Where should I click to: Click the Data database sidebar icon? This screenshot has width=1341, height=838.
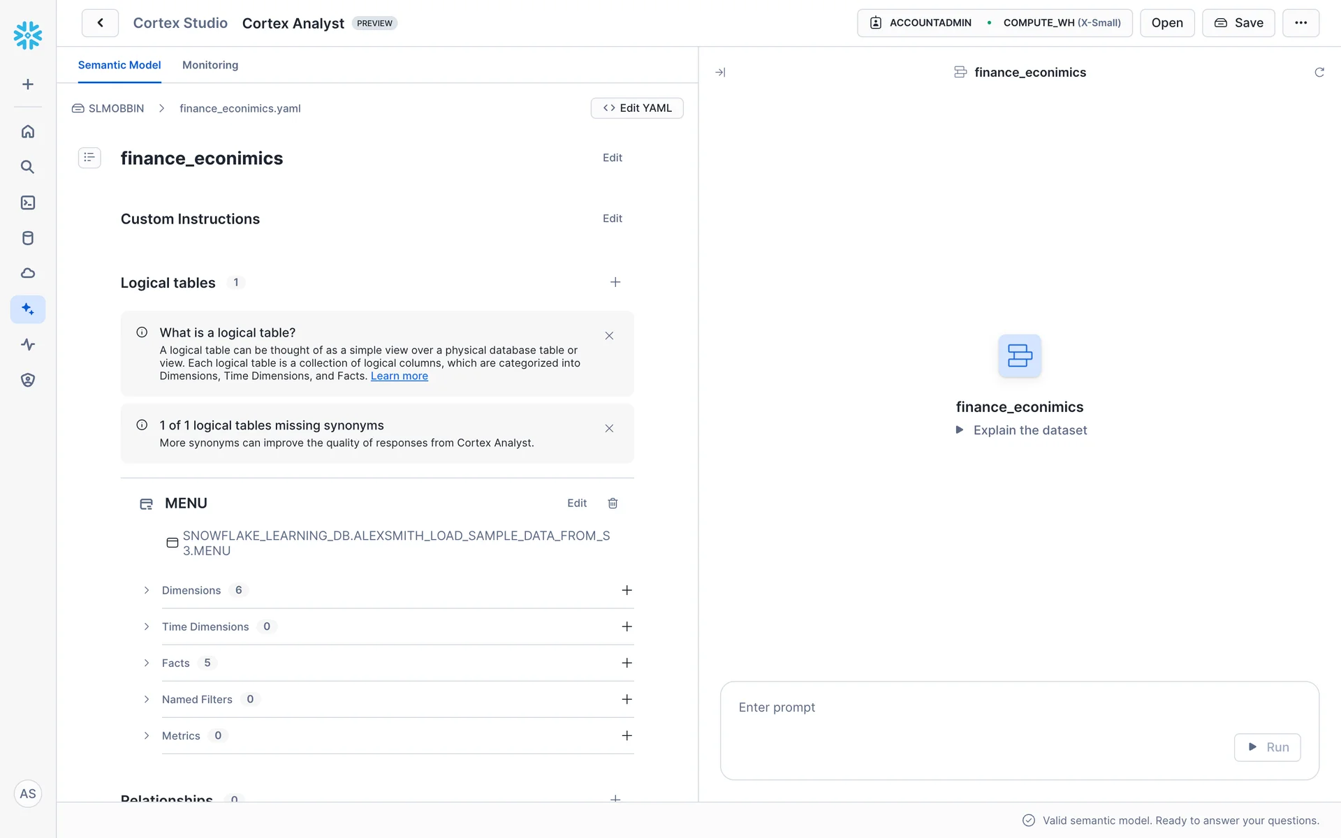[28, 238]
